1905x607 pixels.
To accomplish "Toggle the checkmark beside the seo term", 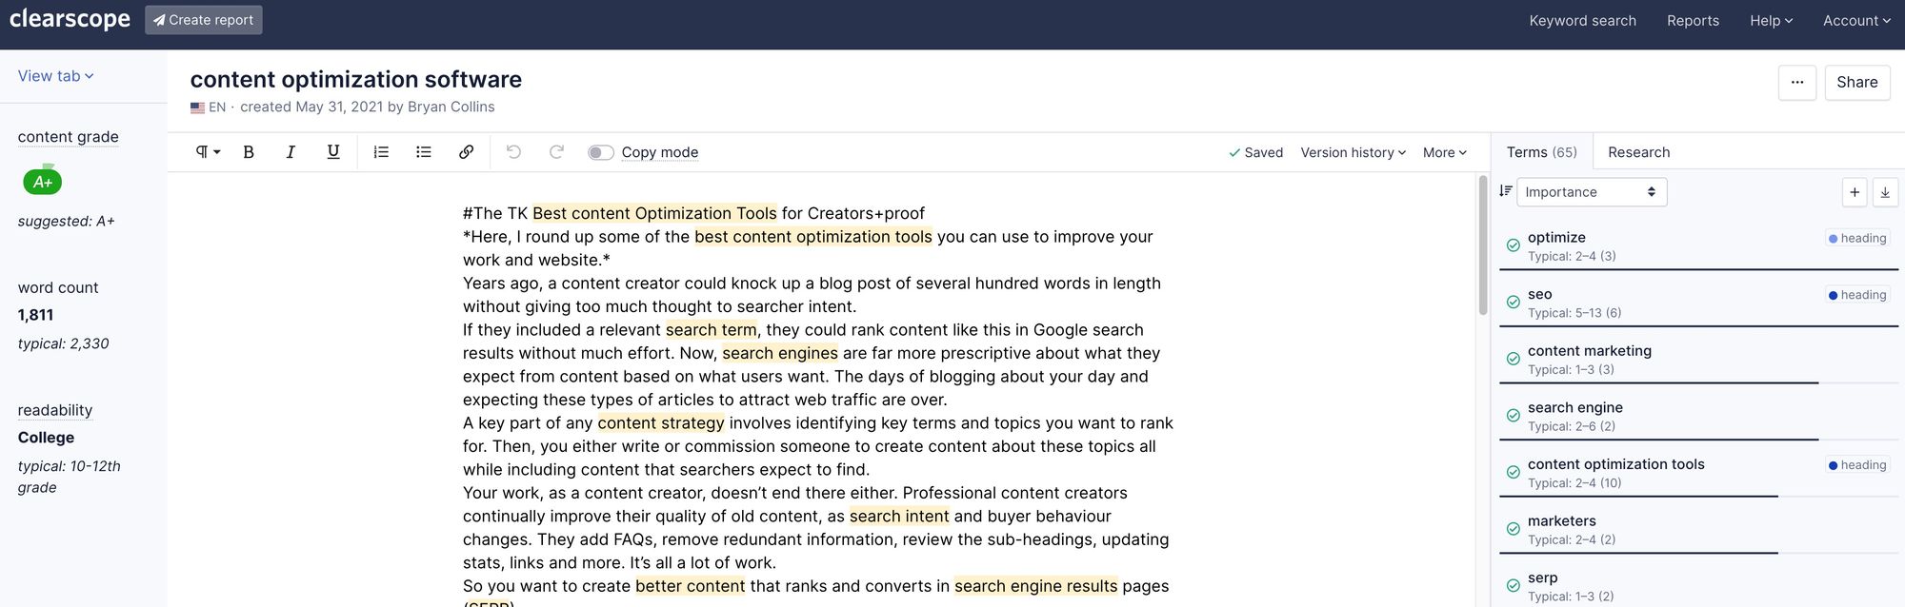I will coord(1513,303).
